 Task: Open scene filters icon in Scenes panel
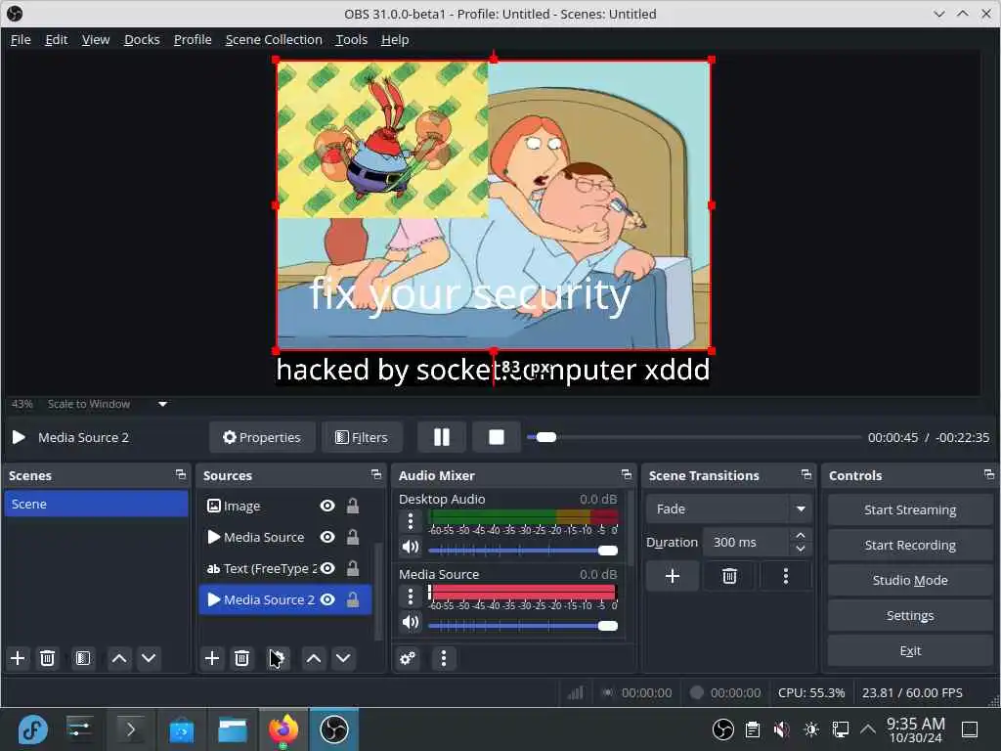tap(83, 658)
